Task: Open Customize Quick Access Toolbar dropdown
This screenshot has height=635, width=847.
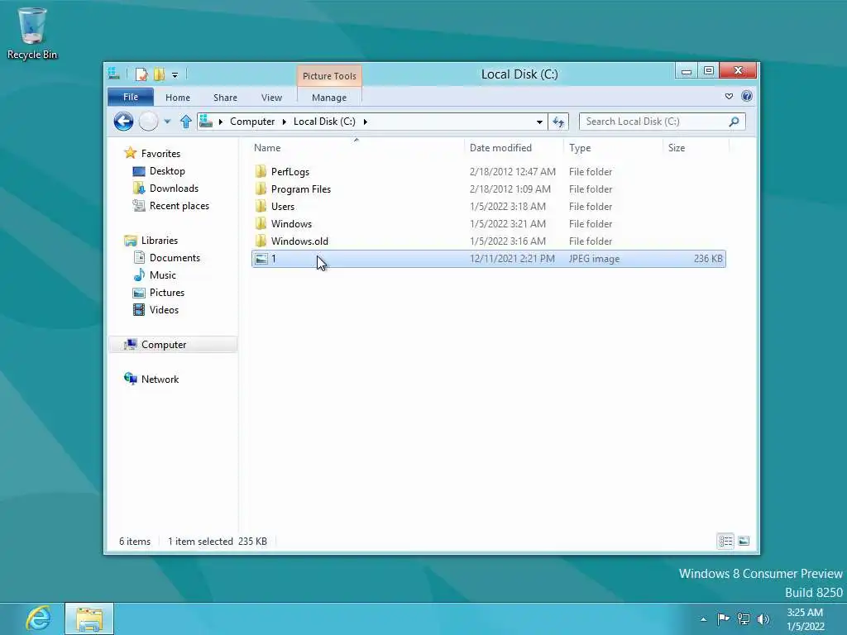Action: (175, 75)
